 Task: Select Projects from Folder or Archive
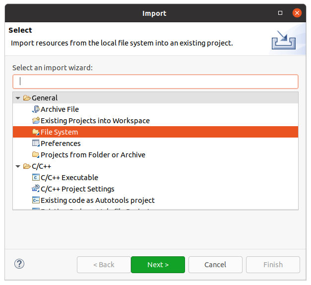93,155
